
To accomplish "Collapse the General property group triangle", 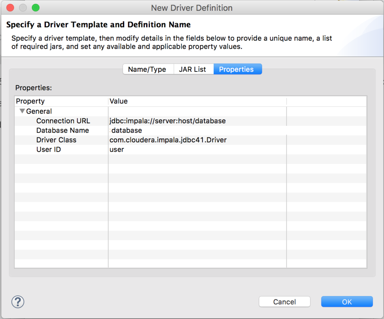I will (22, 111).
